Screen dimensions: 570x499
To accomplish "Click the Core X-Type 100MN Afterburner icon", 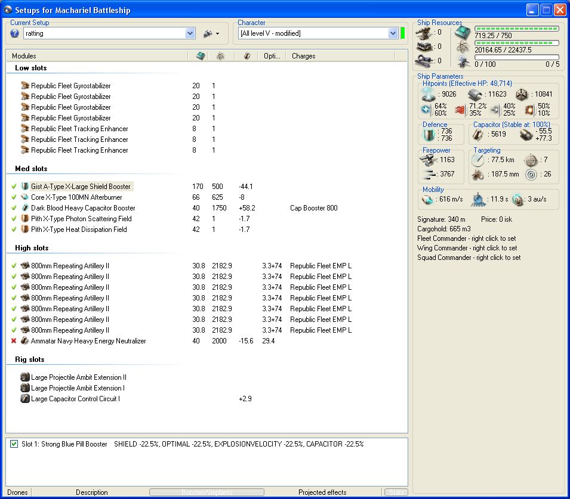I will coord(25,197).
